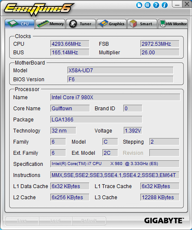Click the Load button
Screen dimensions: 192x230
(x=55, y=221)
